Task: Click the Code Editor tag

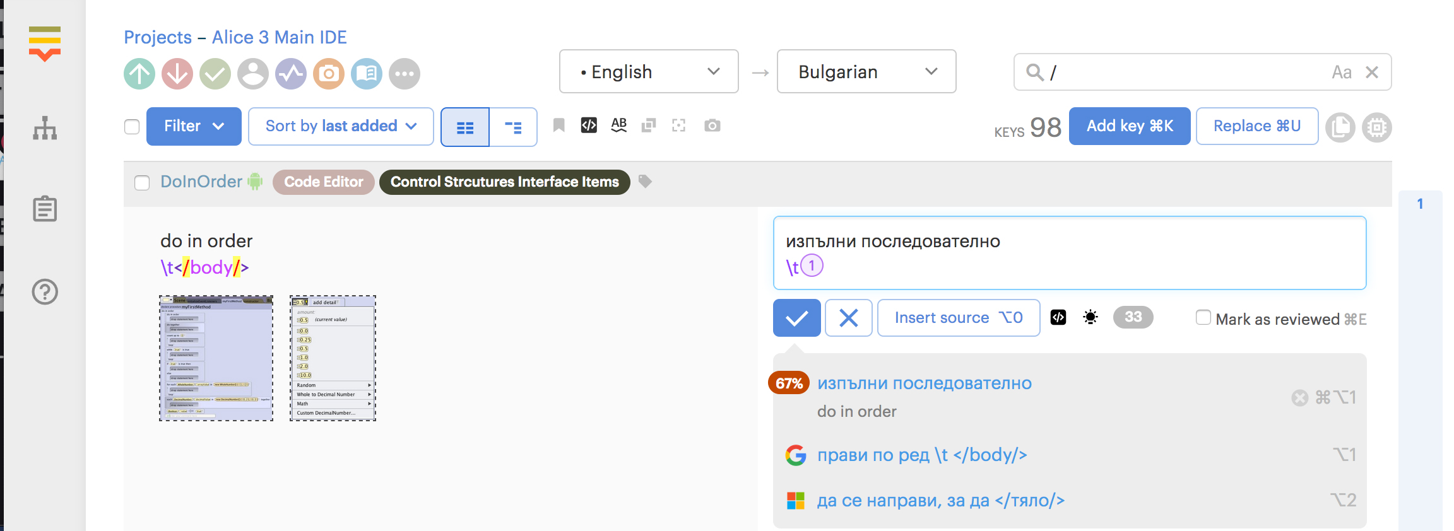Action: coord(324,182)
